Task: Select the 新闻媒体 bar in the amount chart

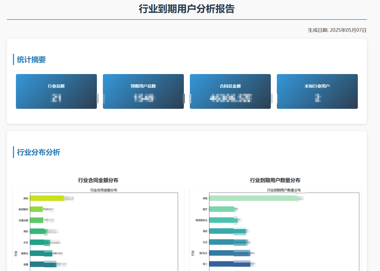Action: click(x=37, y=209)
